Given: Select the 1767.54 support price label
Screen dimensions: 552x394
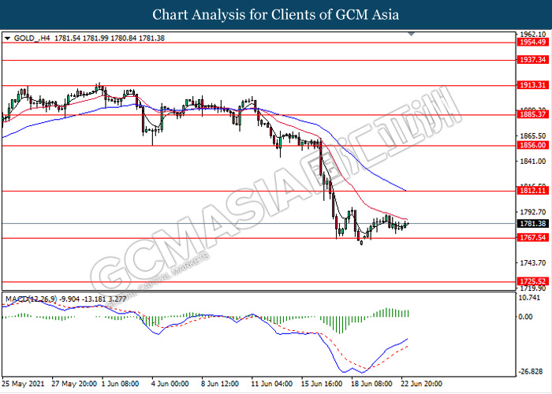Looking at the screenshot, I should click(x=532, y=238).
